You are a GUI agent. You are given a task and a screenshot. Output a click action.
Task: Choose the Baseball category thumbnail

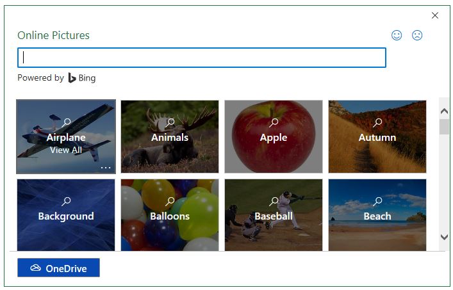pyautogui.click(x=274, y=215)
